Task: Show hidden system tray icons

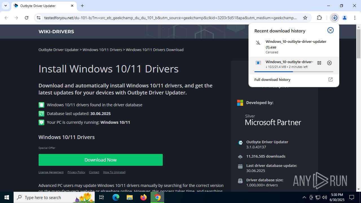Action: [304, 197]
